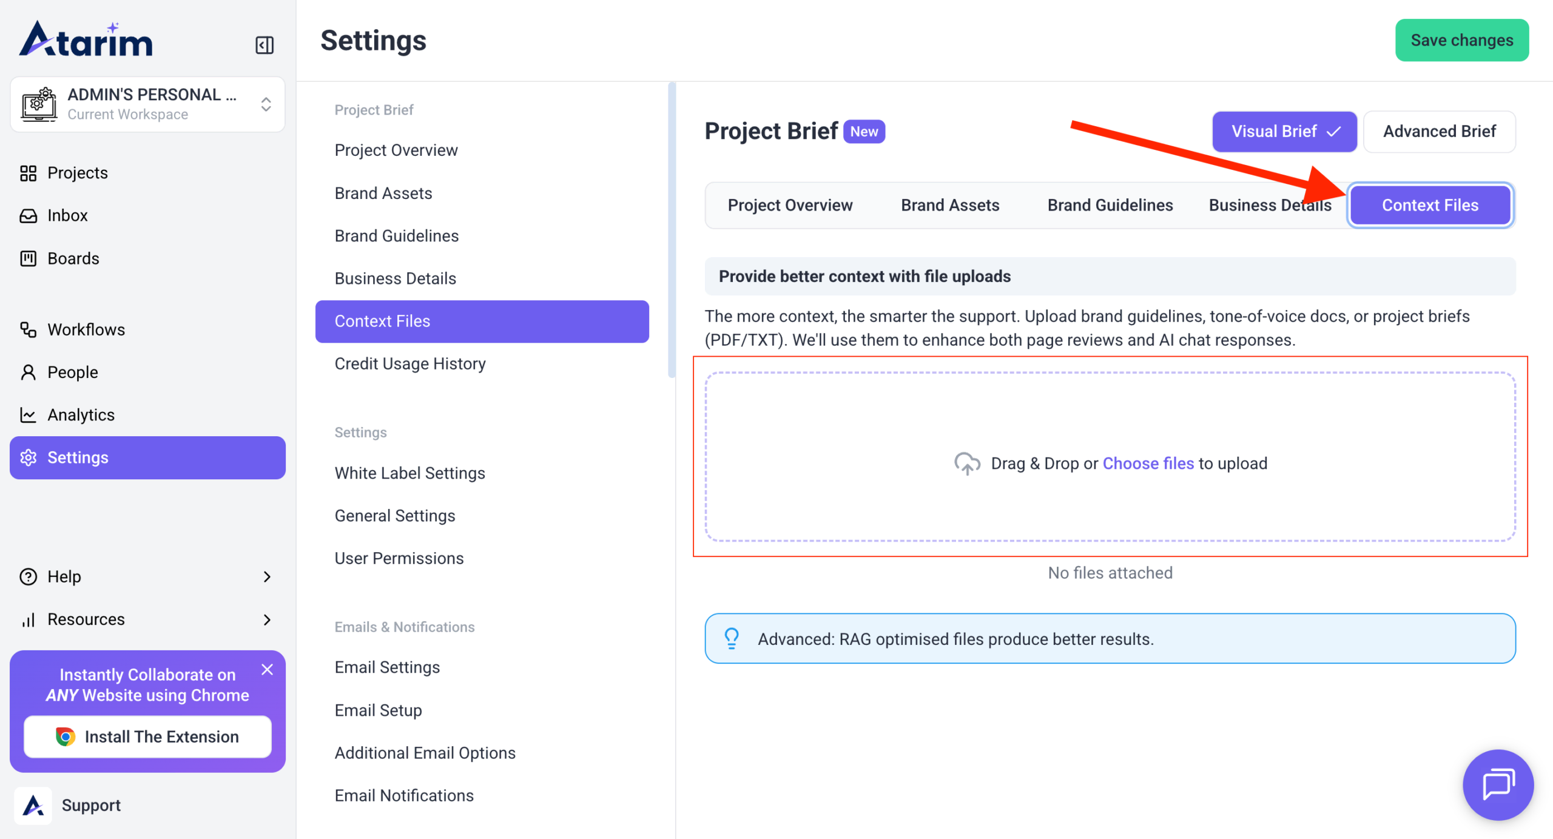The width and height of the screenshot is (1553, 839).
Task: Click the cloud upload icon
Action: [967, 463]
